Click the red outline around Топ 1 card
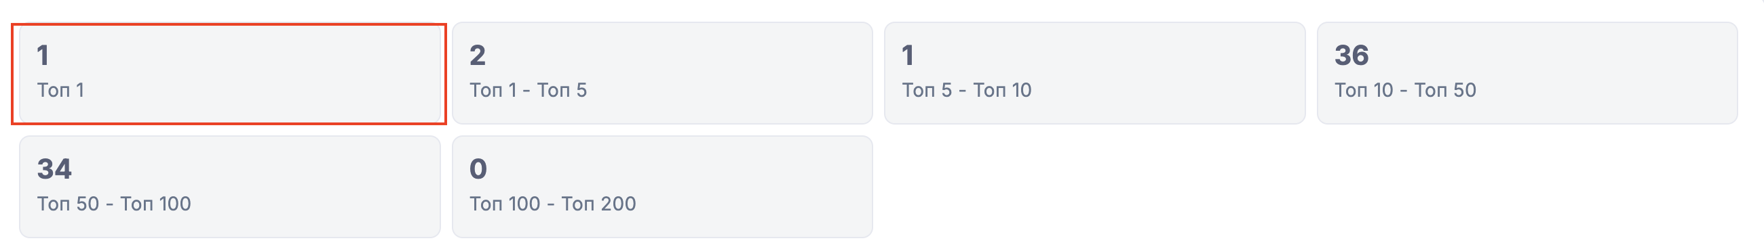1764x245 pixels. pos(229,24)
